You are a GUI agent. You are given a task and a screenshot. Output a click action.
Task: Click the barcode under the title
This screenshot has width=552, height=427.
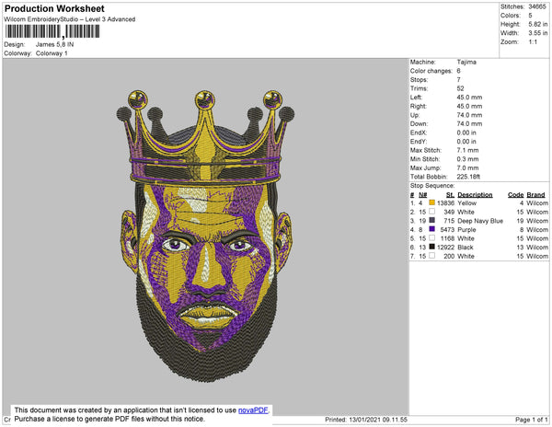[52, 31]
